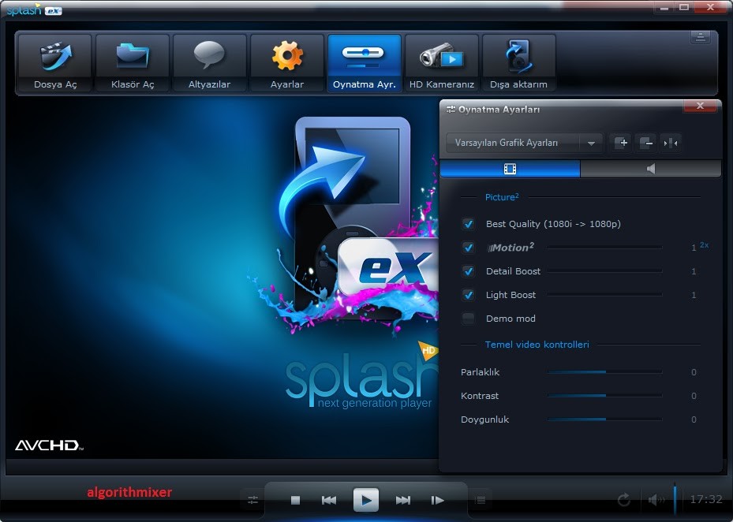The width and height of the screenshot is (733, 522).
Task: Adjust the Detail Boost slider
Action: (604, 271)
